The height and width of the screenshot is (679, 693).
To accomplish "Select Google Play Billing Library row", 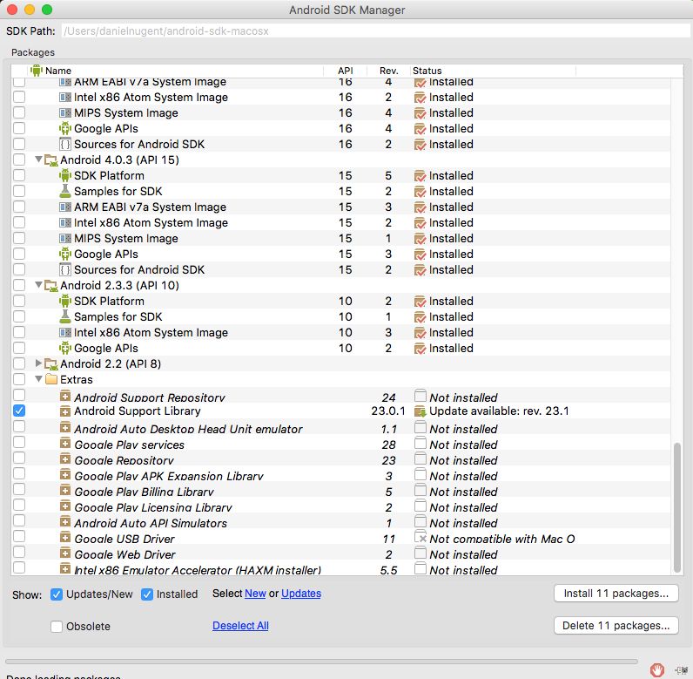I will [x=340, y=490].
